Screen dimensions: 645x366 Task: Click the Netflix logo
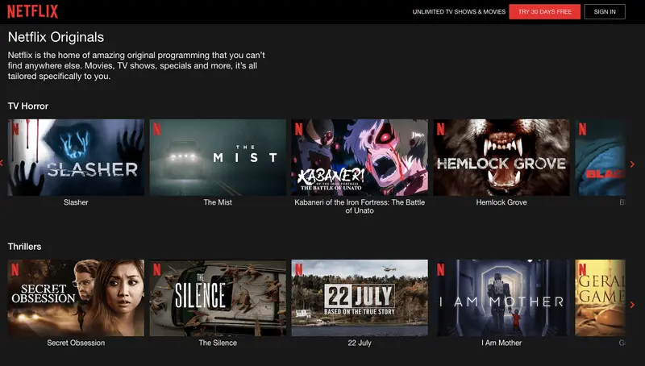tap(33, 11)
